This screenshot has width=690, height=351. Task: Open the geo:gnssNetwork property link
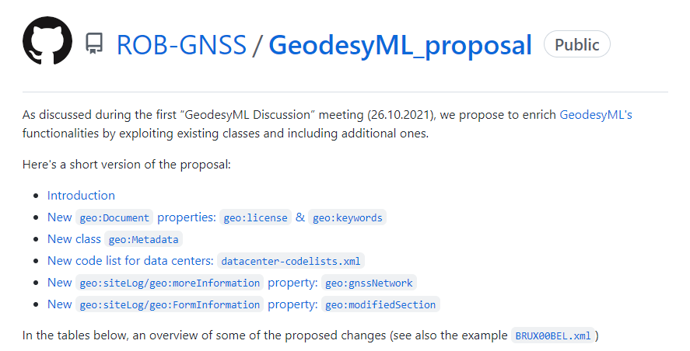coord(370,283)
